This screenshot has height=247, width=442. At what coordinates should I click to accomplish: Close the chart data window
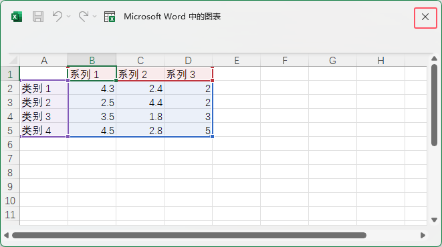click(425, 17)
